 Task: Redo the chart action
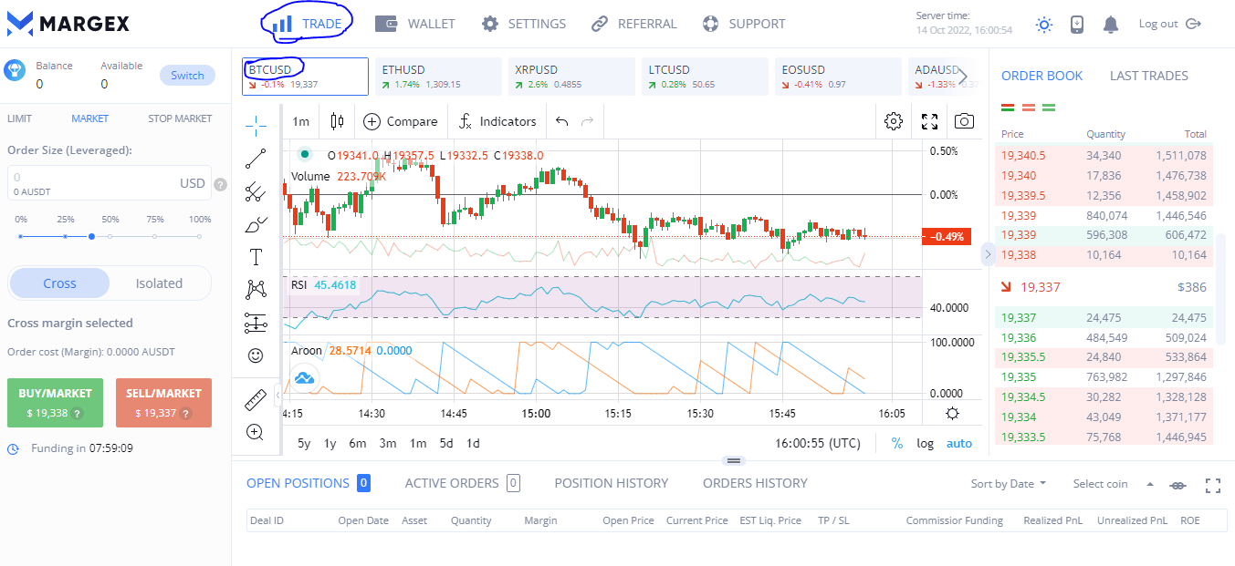(588, 121)
